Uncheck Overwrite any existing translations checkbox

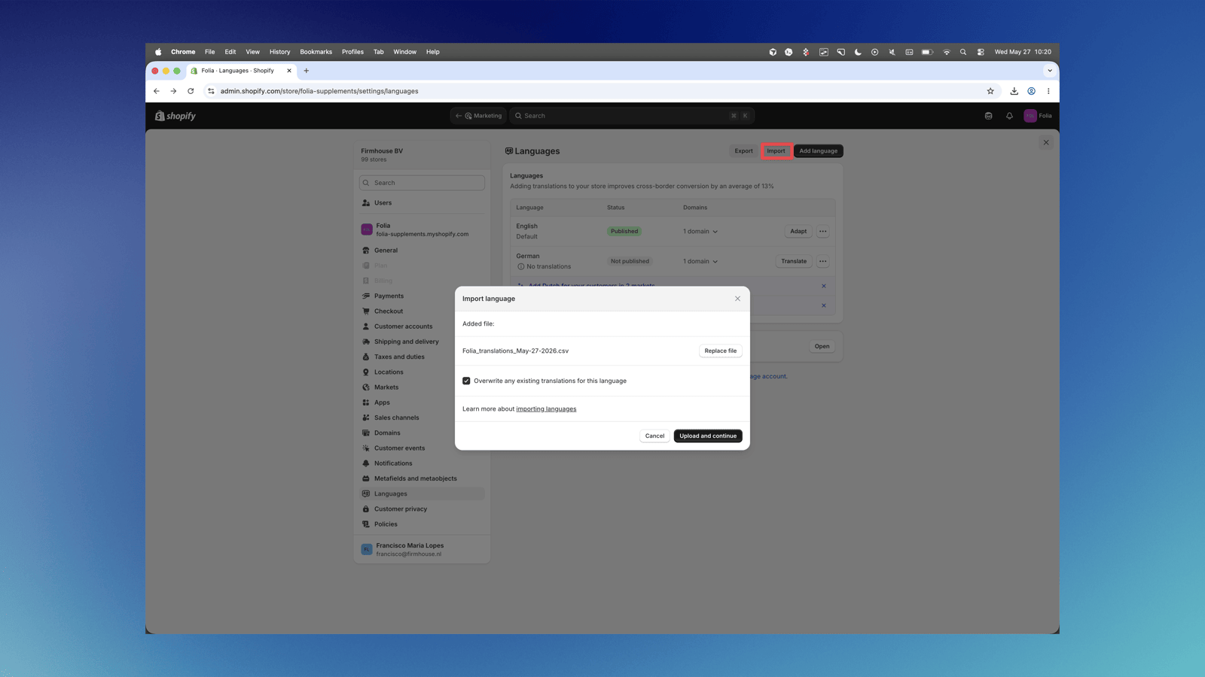point(466,381)
